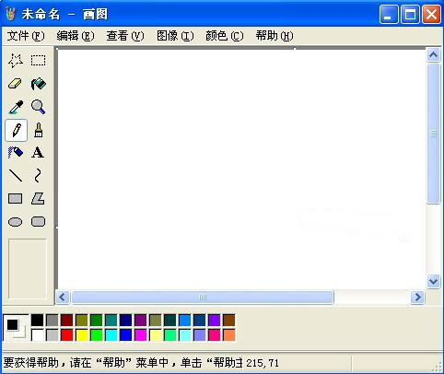This screenshot has width=444, height=374.
Task: Click the vertical scrollbar down arrow
Action: point(433,281)
